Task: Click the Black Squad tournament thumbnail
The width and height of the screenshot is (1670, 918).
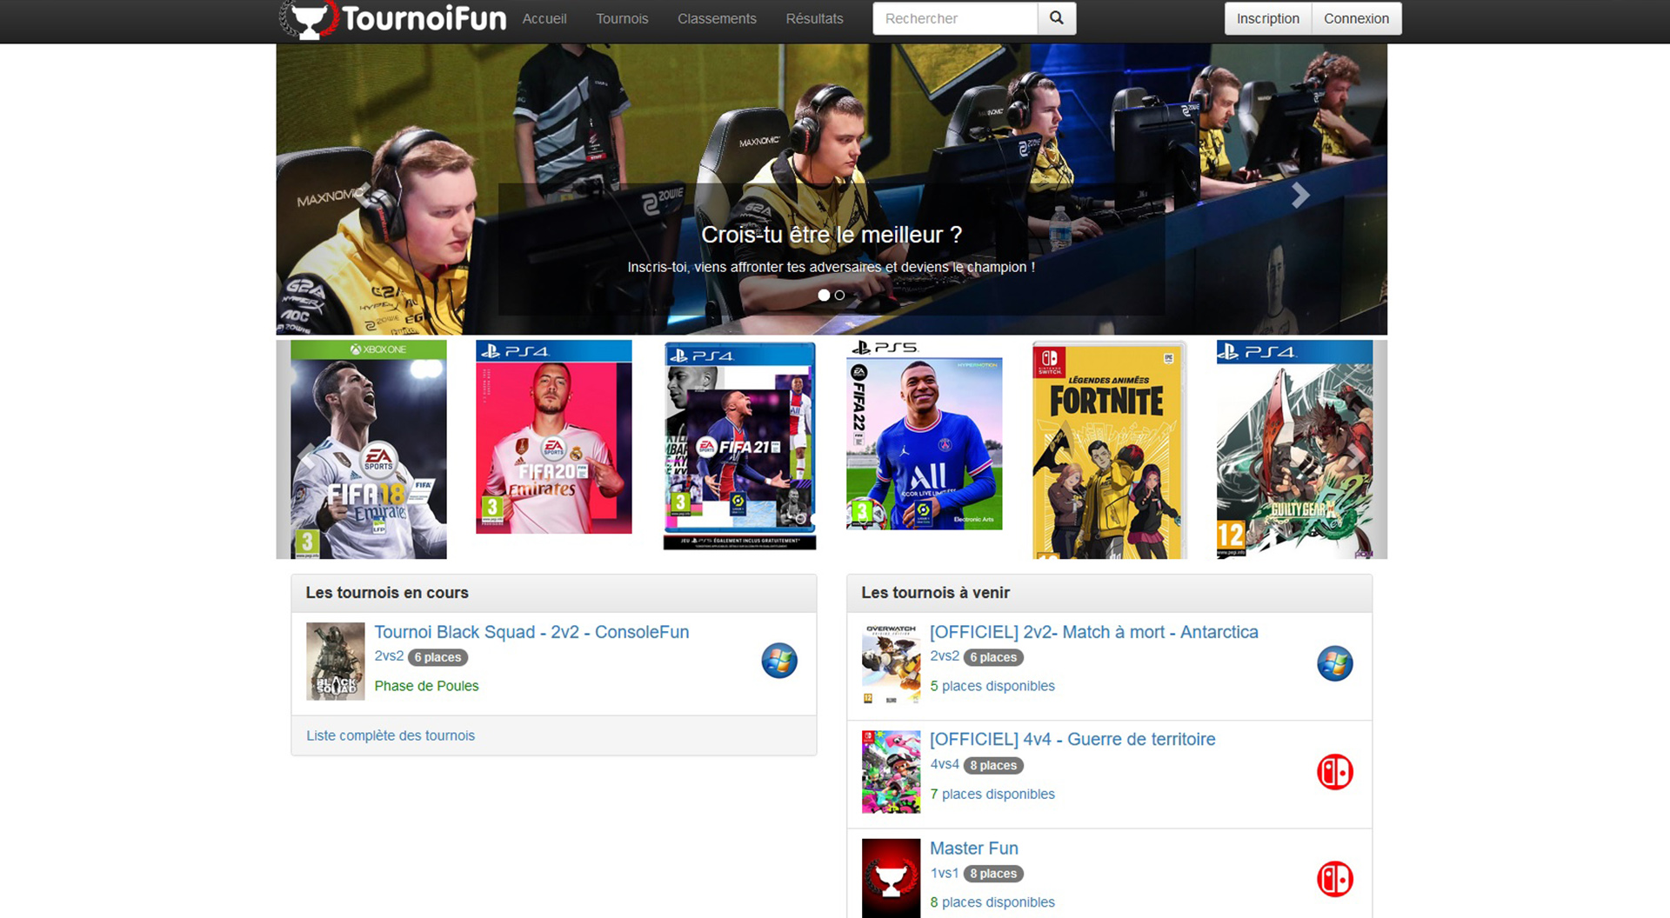Action: (336, 662)
